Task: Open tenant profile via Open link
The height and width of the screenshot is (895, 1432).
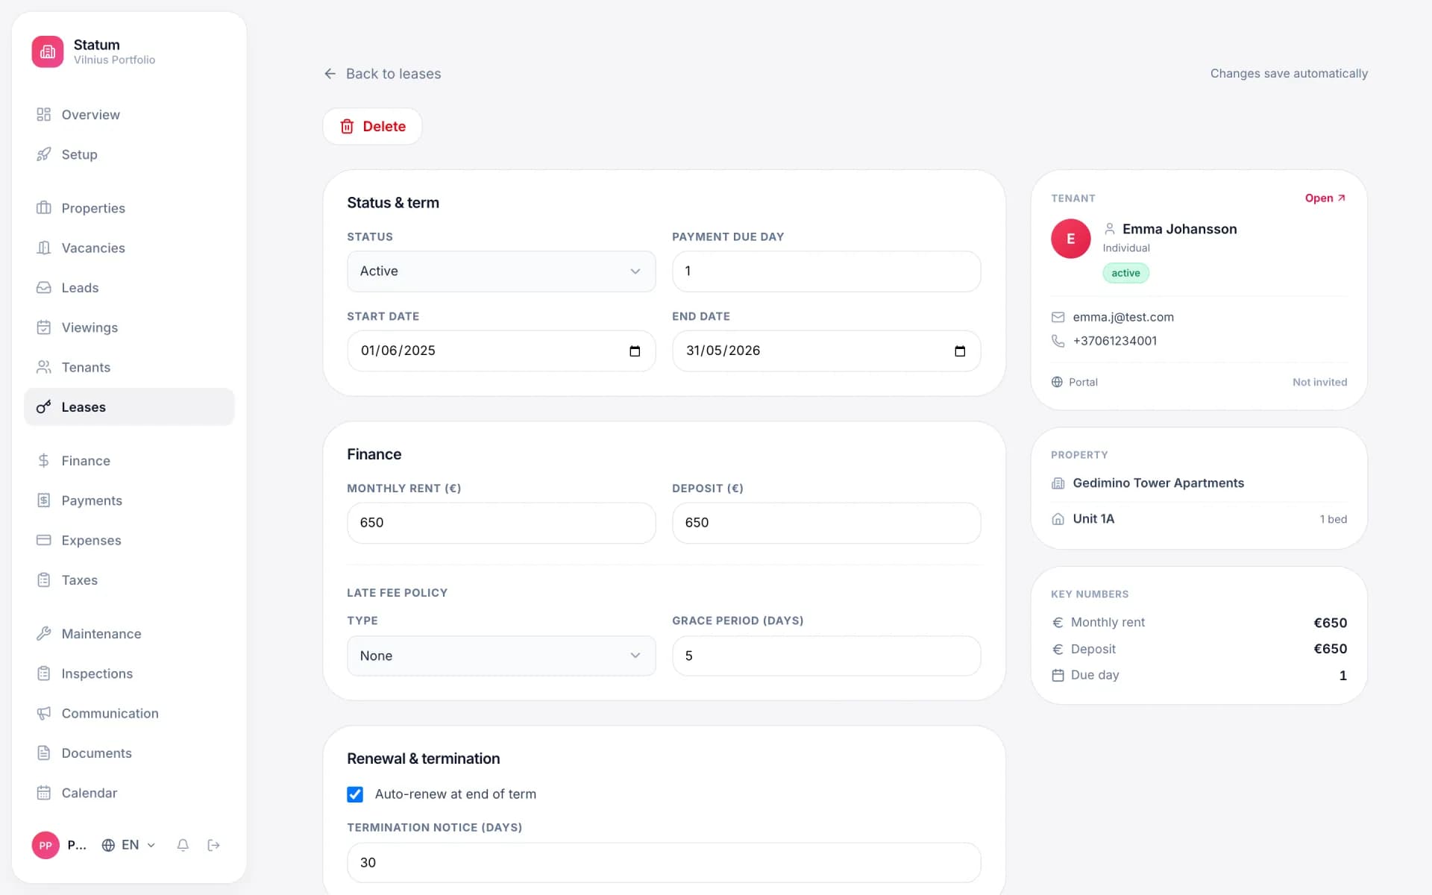Action: pyautogui.click(x=1325, y=198)
